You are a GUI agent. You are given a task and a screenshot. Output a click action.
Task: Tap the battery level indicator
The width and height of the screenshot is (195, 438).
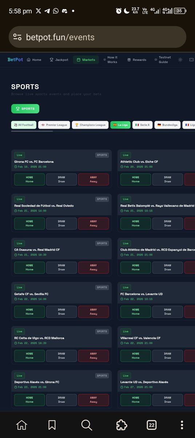180,11
